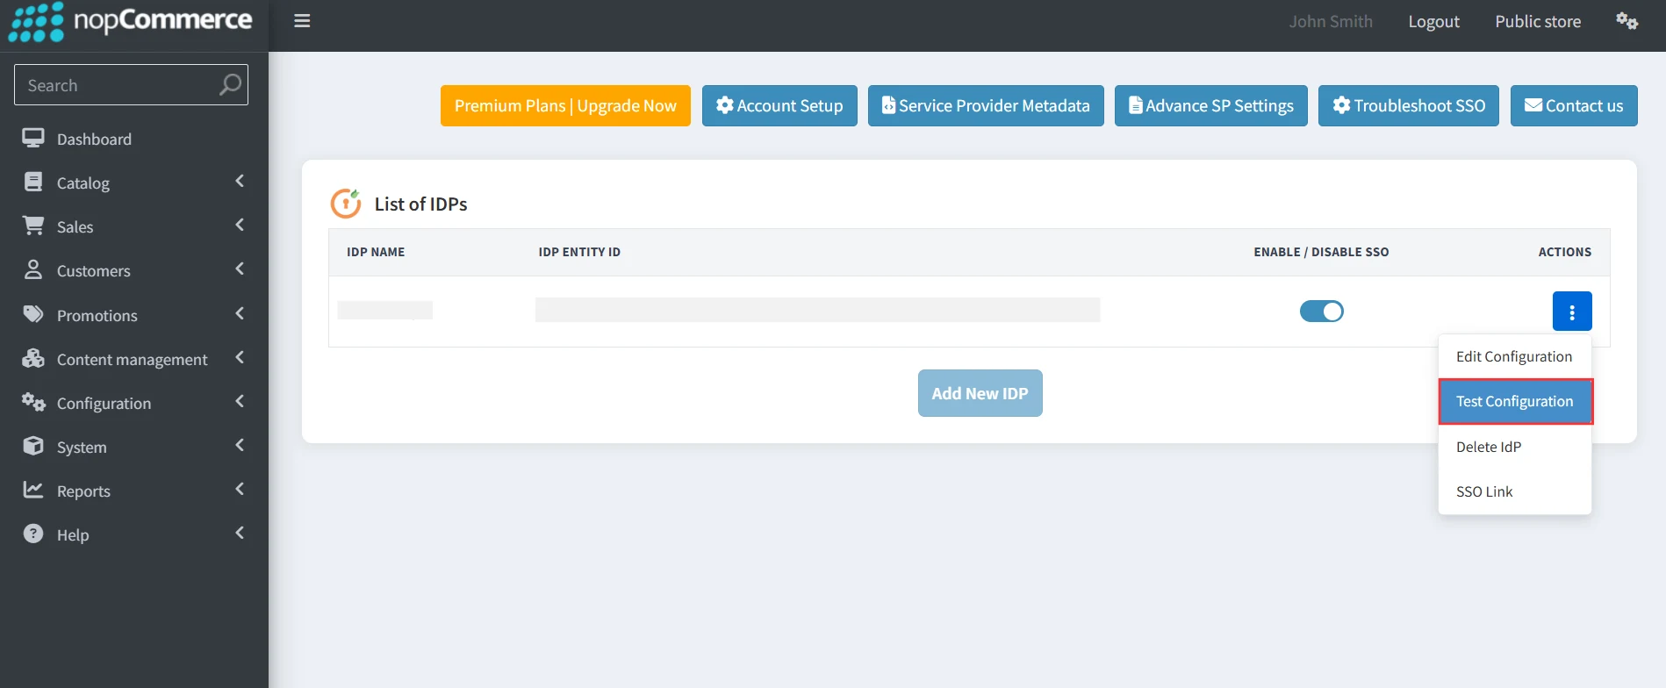Open the three-dot actions menu button
The width and height of the screenshot is (1666, 688).
1571,311
